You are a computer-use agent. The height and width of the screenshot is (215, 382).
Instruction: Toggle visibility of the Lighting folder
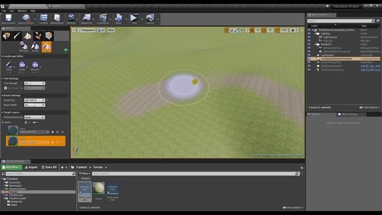click(x=309, y=33)
